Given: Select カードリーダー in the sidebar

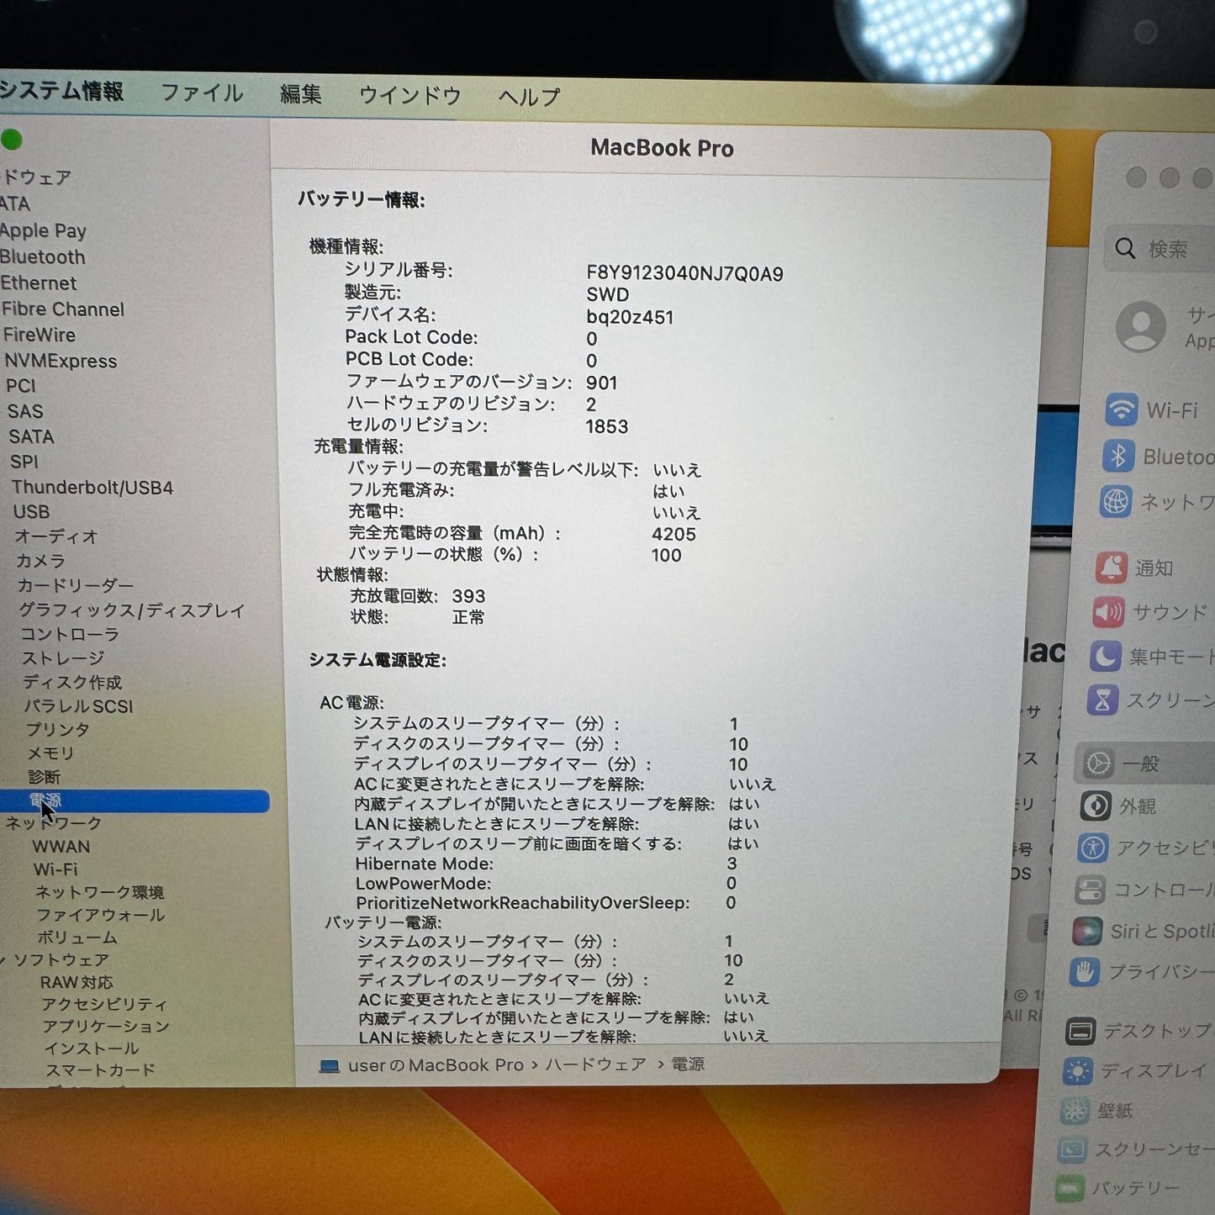Looking at the screenshot, I should 76,584.
